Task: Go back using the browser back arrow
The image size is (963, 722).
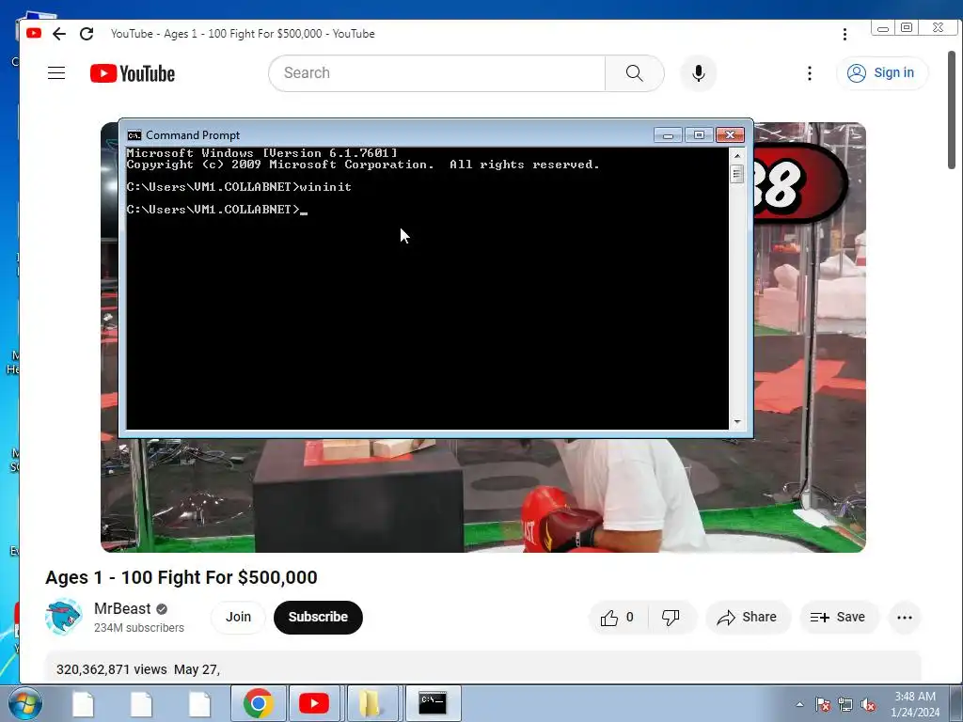Action: pyautogui.click(x=59, y=34)
